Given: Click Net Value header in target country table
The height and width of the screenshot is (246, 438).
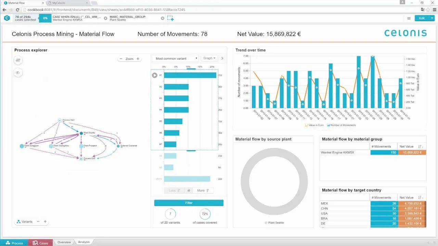Looking at the screenshot, I should (x=406, y=197).
